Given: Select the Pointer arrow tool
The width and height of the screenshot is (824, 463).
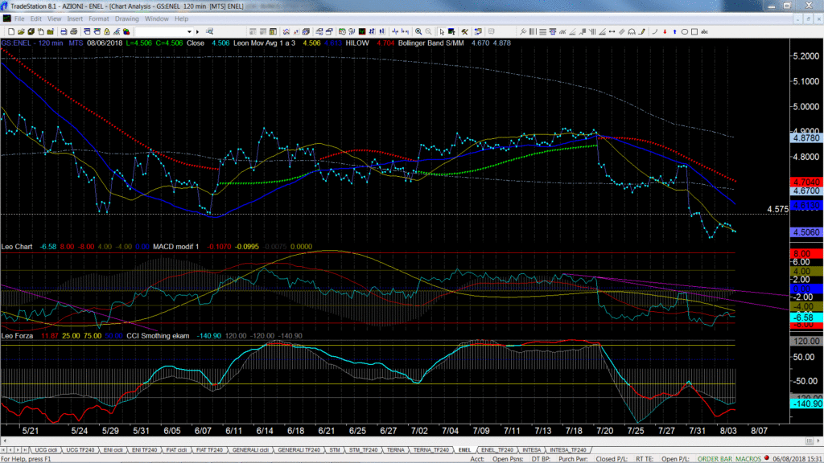Looking at the screenshot, I should click(x=442, y=32).
